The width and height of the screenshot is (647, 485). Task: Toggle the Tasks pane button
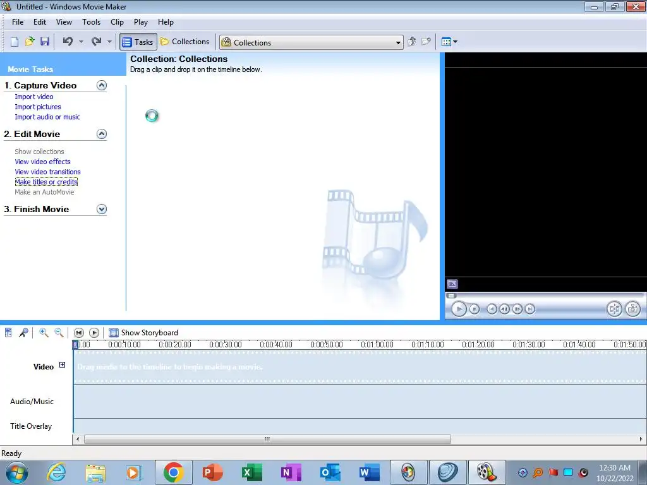[x=138, y=42]
